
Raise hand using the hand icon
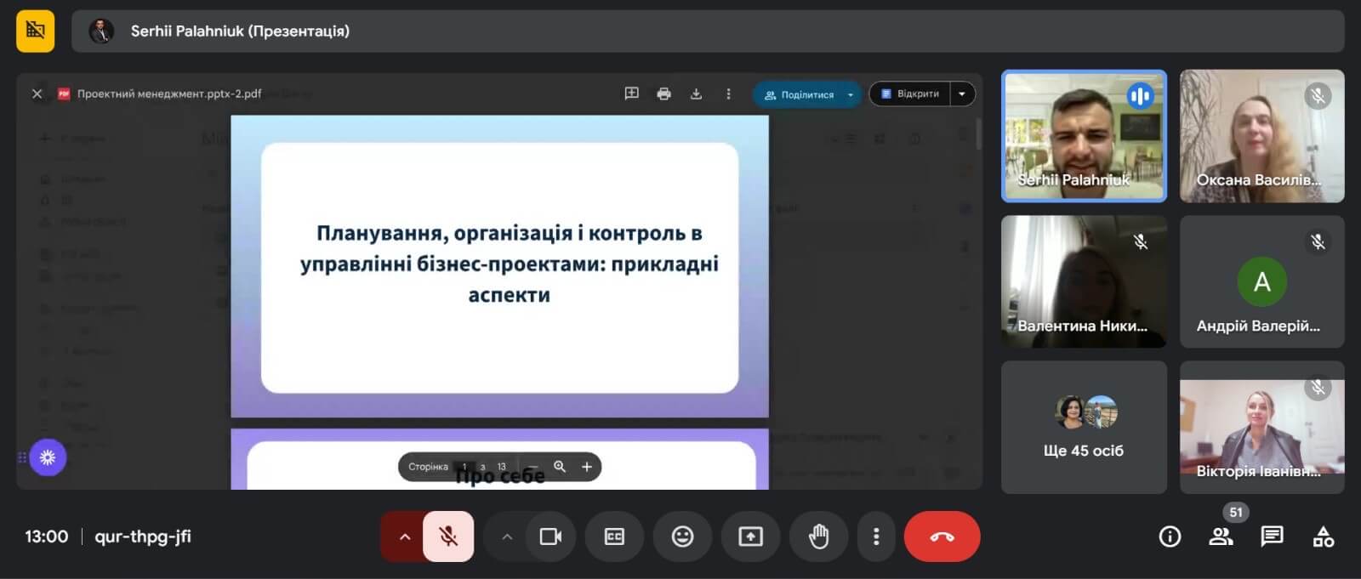[818, 536]
